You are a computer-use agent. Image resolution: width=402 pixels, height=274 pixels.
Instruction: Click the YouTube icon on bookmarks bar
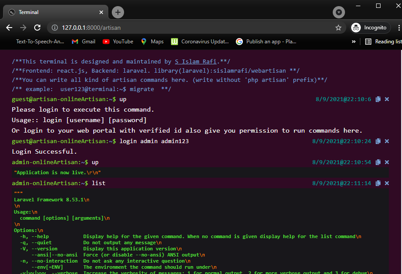pyautogui.click(x=106, y=41)
